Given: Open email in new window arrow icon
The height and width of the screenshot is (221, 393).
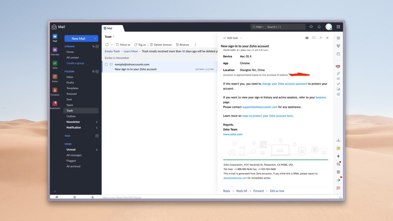Looking at the screenshot, I should click(320, 38).
